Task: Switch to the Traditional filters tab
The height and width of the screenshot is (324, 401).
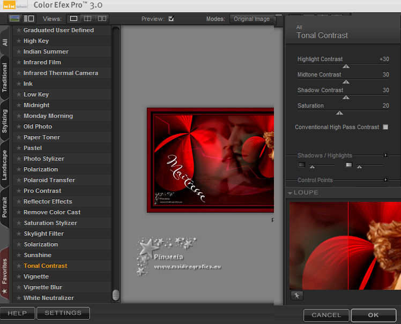Action: click(5, 78)
